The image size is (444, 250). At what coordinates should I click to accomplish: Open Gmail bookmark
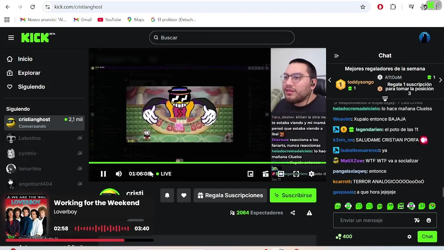(x=83, y=20)
